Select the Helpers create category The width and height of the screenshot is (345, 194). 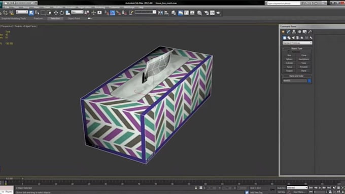tap(302, 38)
